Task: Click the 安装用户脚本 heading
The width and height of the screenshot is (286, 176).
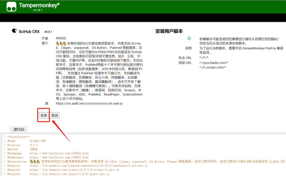Action: [169, 31]
